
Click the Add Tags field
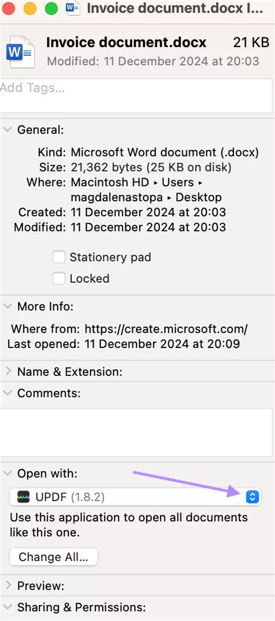tap(136, 96)
